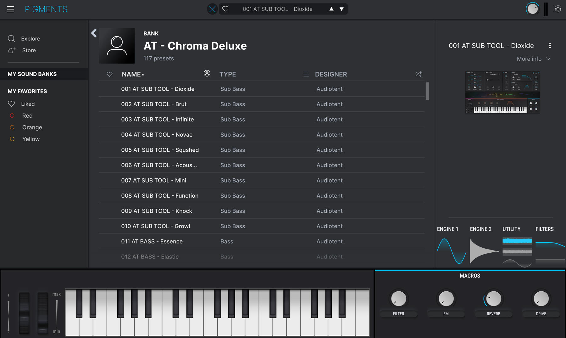
Task: Open MY SOUND BANKS section
Action: [32, 74]
